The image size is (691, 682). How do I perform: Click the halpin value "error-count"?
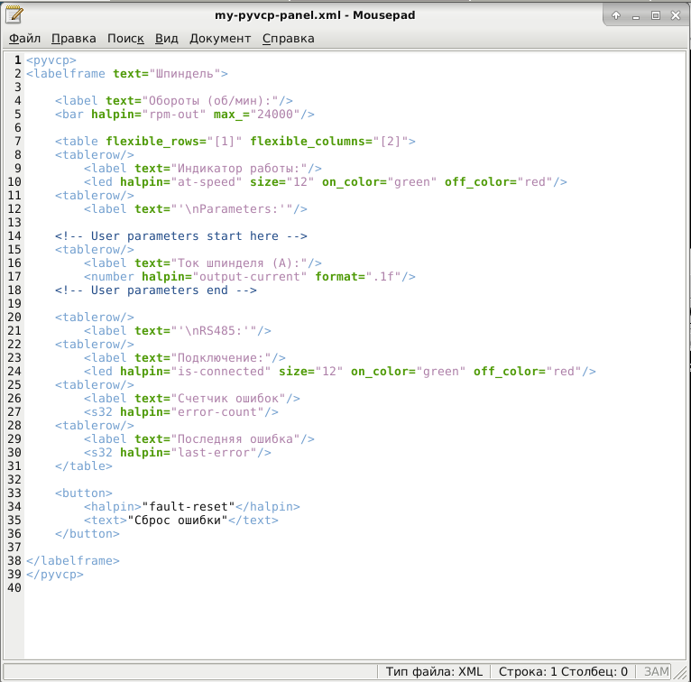pos(217,412)
